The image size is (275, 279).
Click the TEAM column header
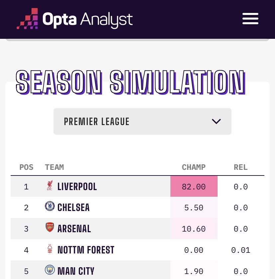click(x=54, y=167)
